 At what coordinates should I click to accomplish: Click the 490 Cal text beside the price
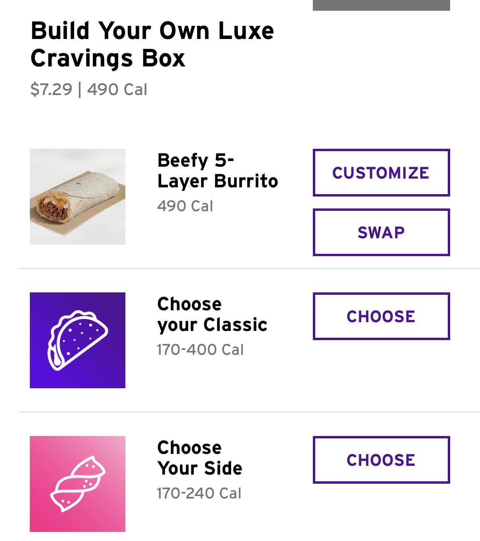click(x=117, y=90)
